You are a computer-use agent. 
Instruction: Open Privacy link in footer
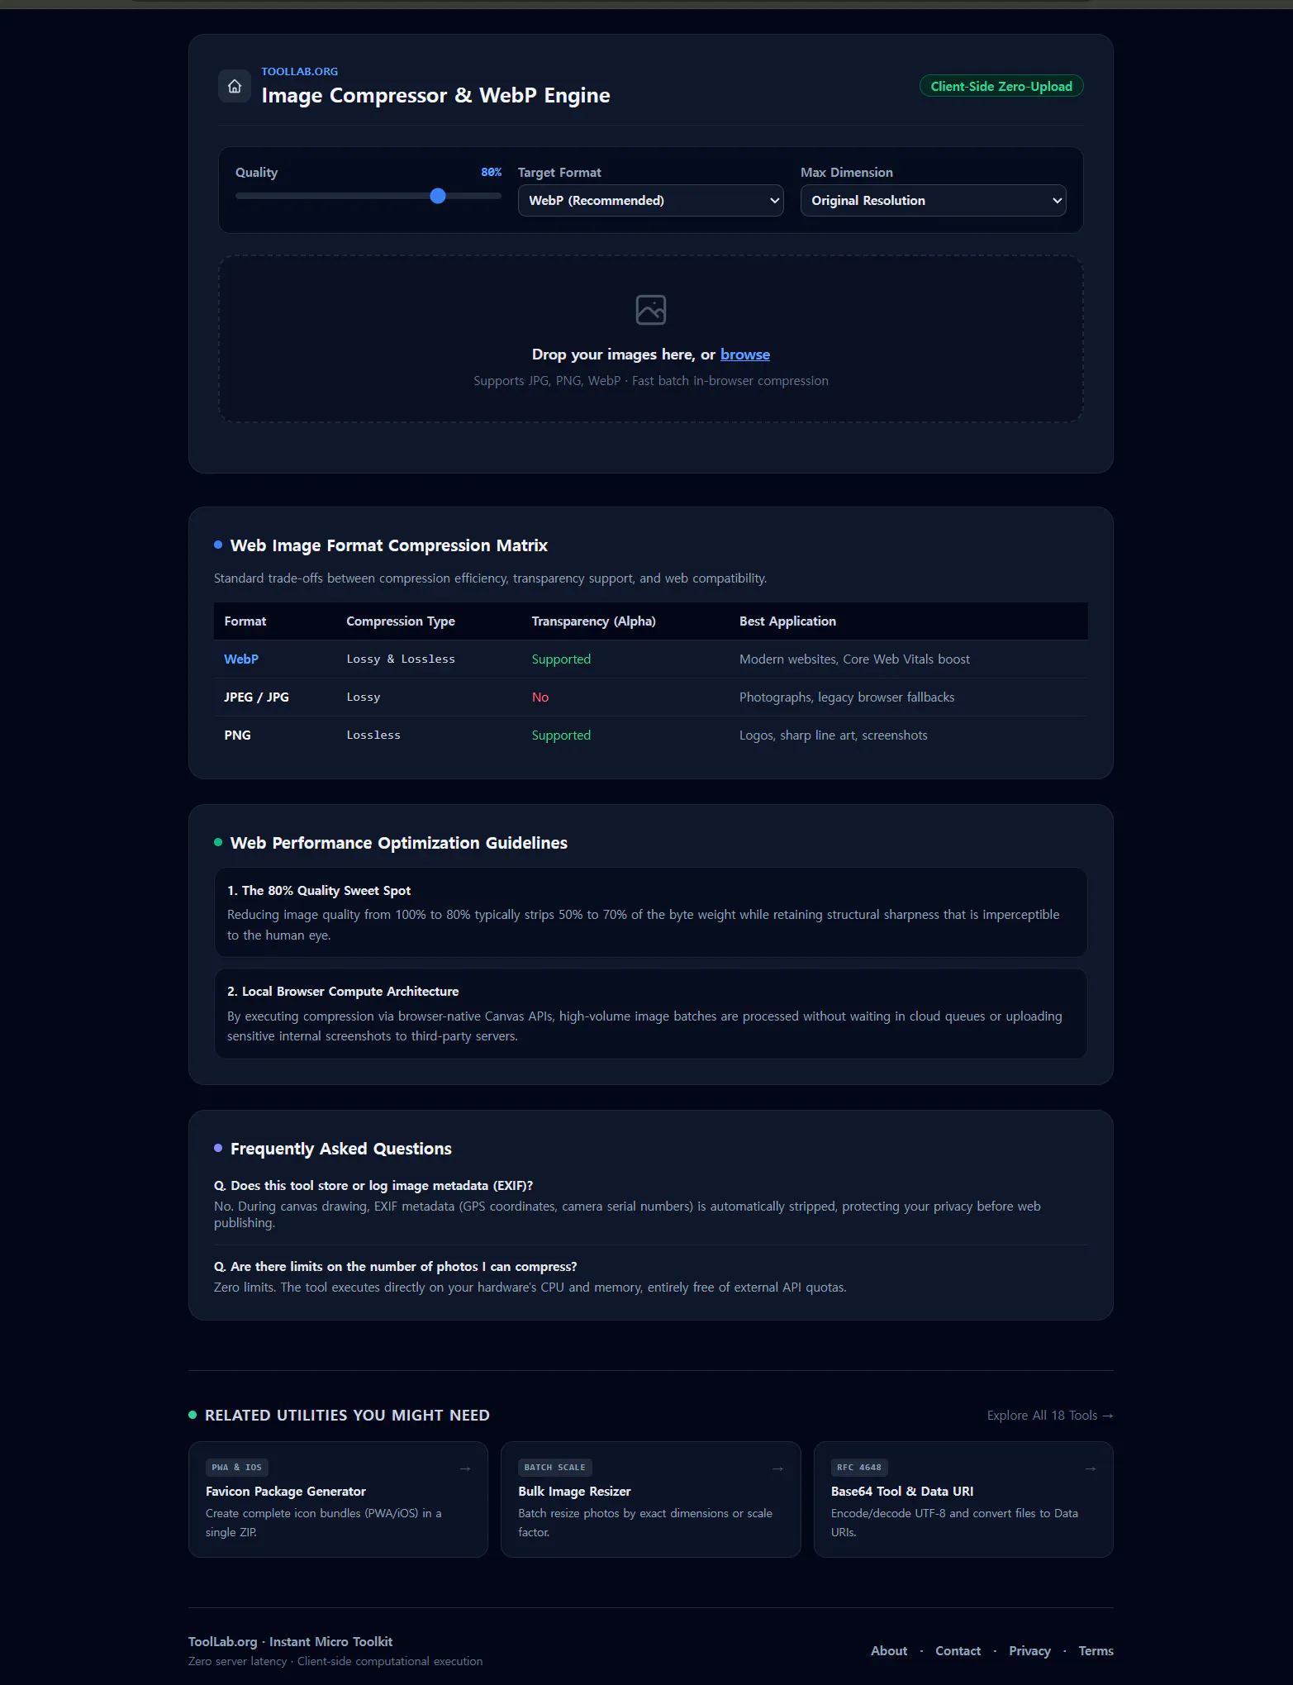pyautogui.click(x=1029, y=1651)
